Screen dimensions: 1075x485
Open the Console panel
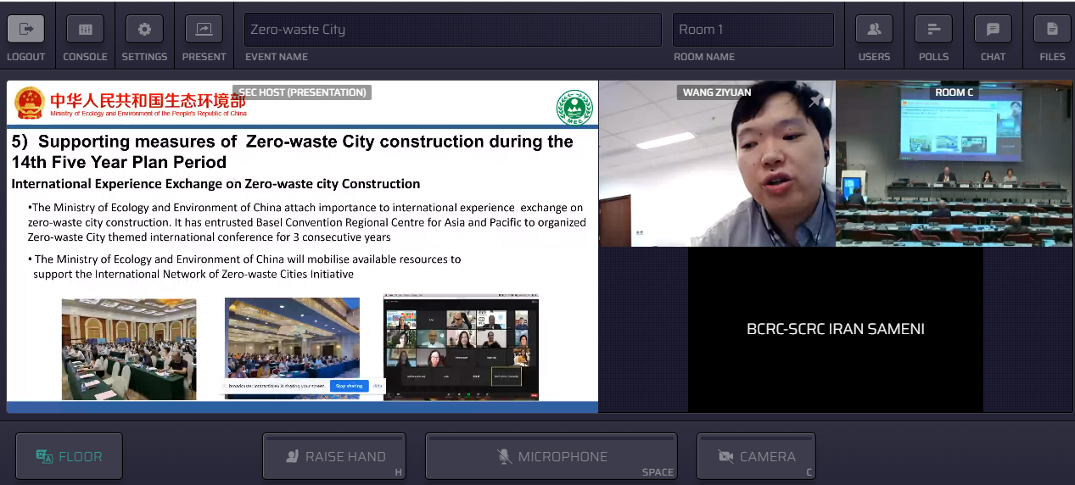click(x=85, y=30)
